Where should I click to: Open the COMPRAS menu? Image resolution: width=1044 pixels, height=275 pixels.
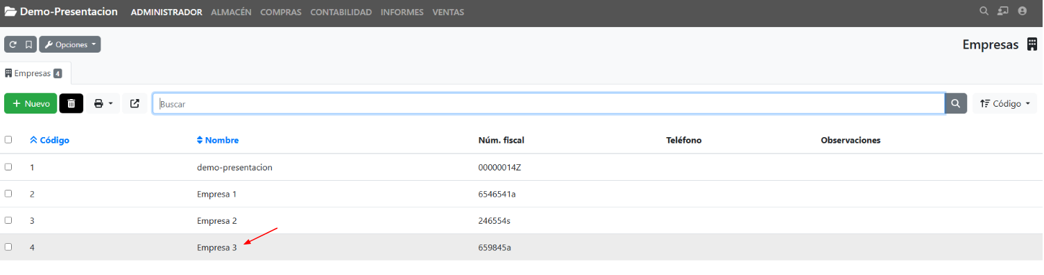pyautogui.click(x=281, y=12)
